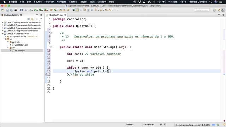This screenshot has height=127, width=226.
Task: Click Smart Insert in status bar
Action: 149,125
